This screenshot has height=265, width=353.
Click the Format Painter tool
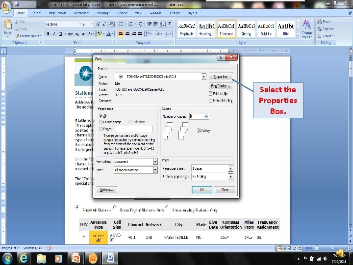coord(28,36)
